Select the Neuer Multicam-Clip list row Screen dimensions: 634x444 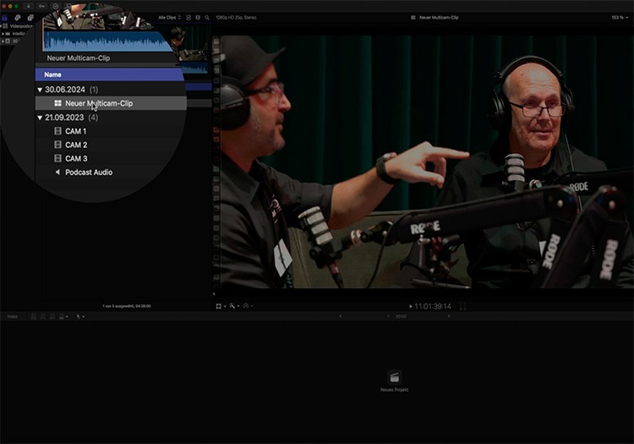point(111,103)
